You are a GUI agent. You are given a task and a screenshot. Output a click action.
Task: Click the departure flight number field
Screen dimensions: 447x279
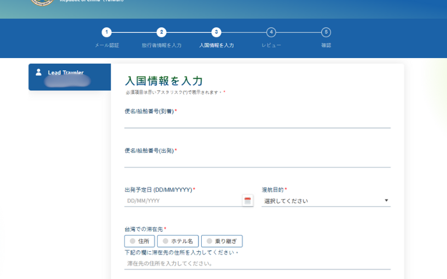257,161
